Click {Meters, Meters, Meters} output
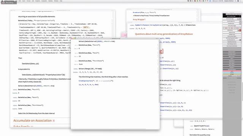 click(x=204, y=129)
